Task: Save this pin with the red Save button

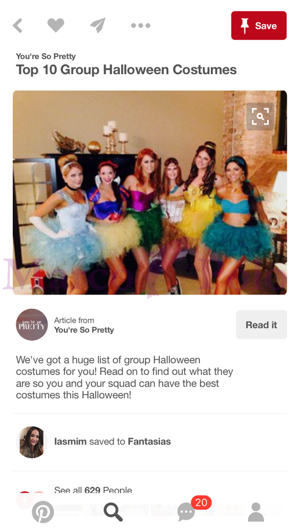Action: [x=258, y=25]
